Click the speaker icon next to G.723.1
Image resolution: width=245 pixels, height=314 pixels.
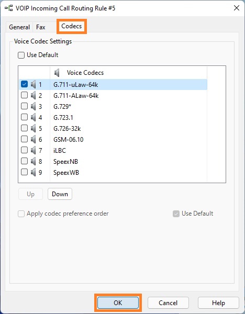click(34, 117)
